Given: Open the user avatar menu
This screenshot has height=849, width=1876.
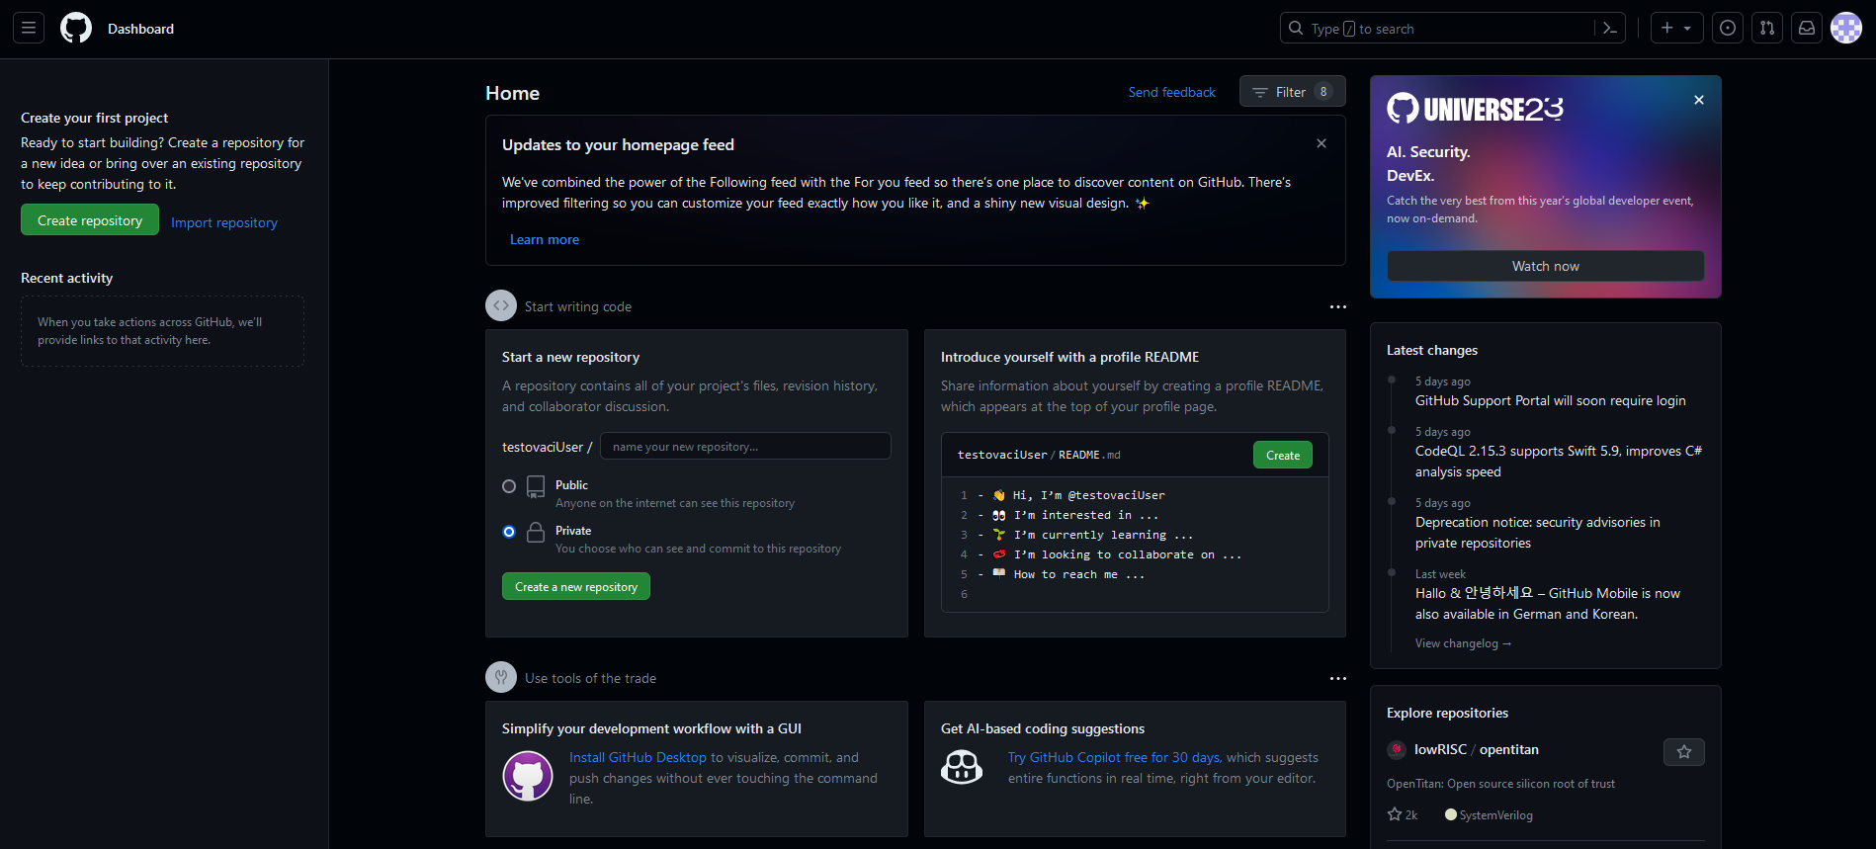Looking at the screenshot, I should (1846, 28).
